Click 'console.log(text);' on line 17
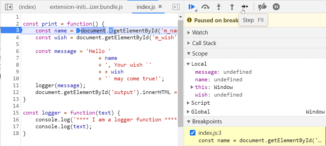The height and width of the screenshot is (146, 326). [64, 126]
